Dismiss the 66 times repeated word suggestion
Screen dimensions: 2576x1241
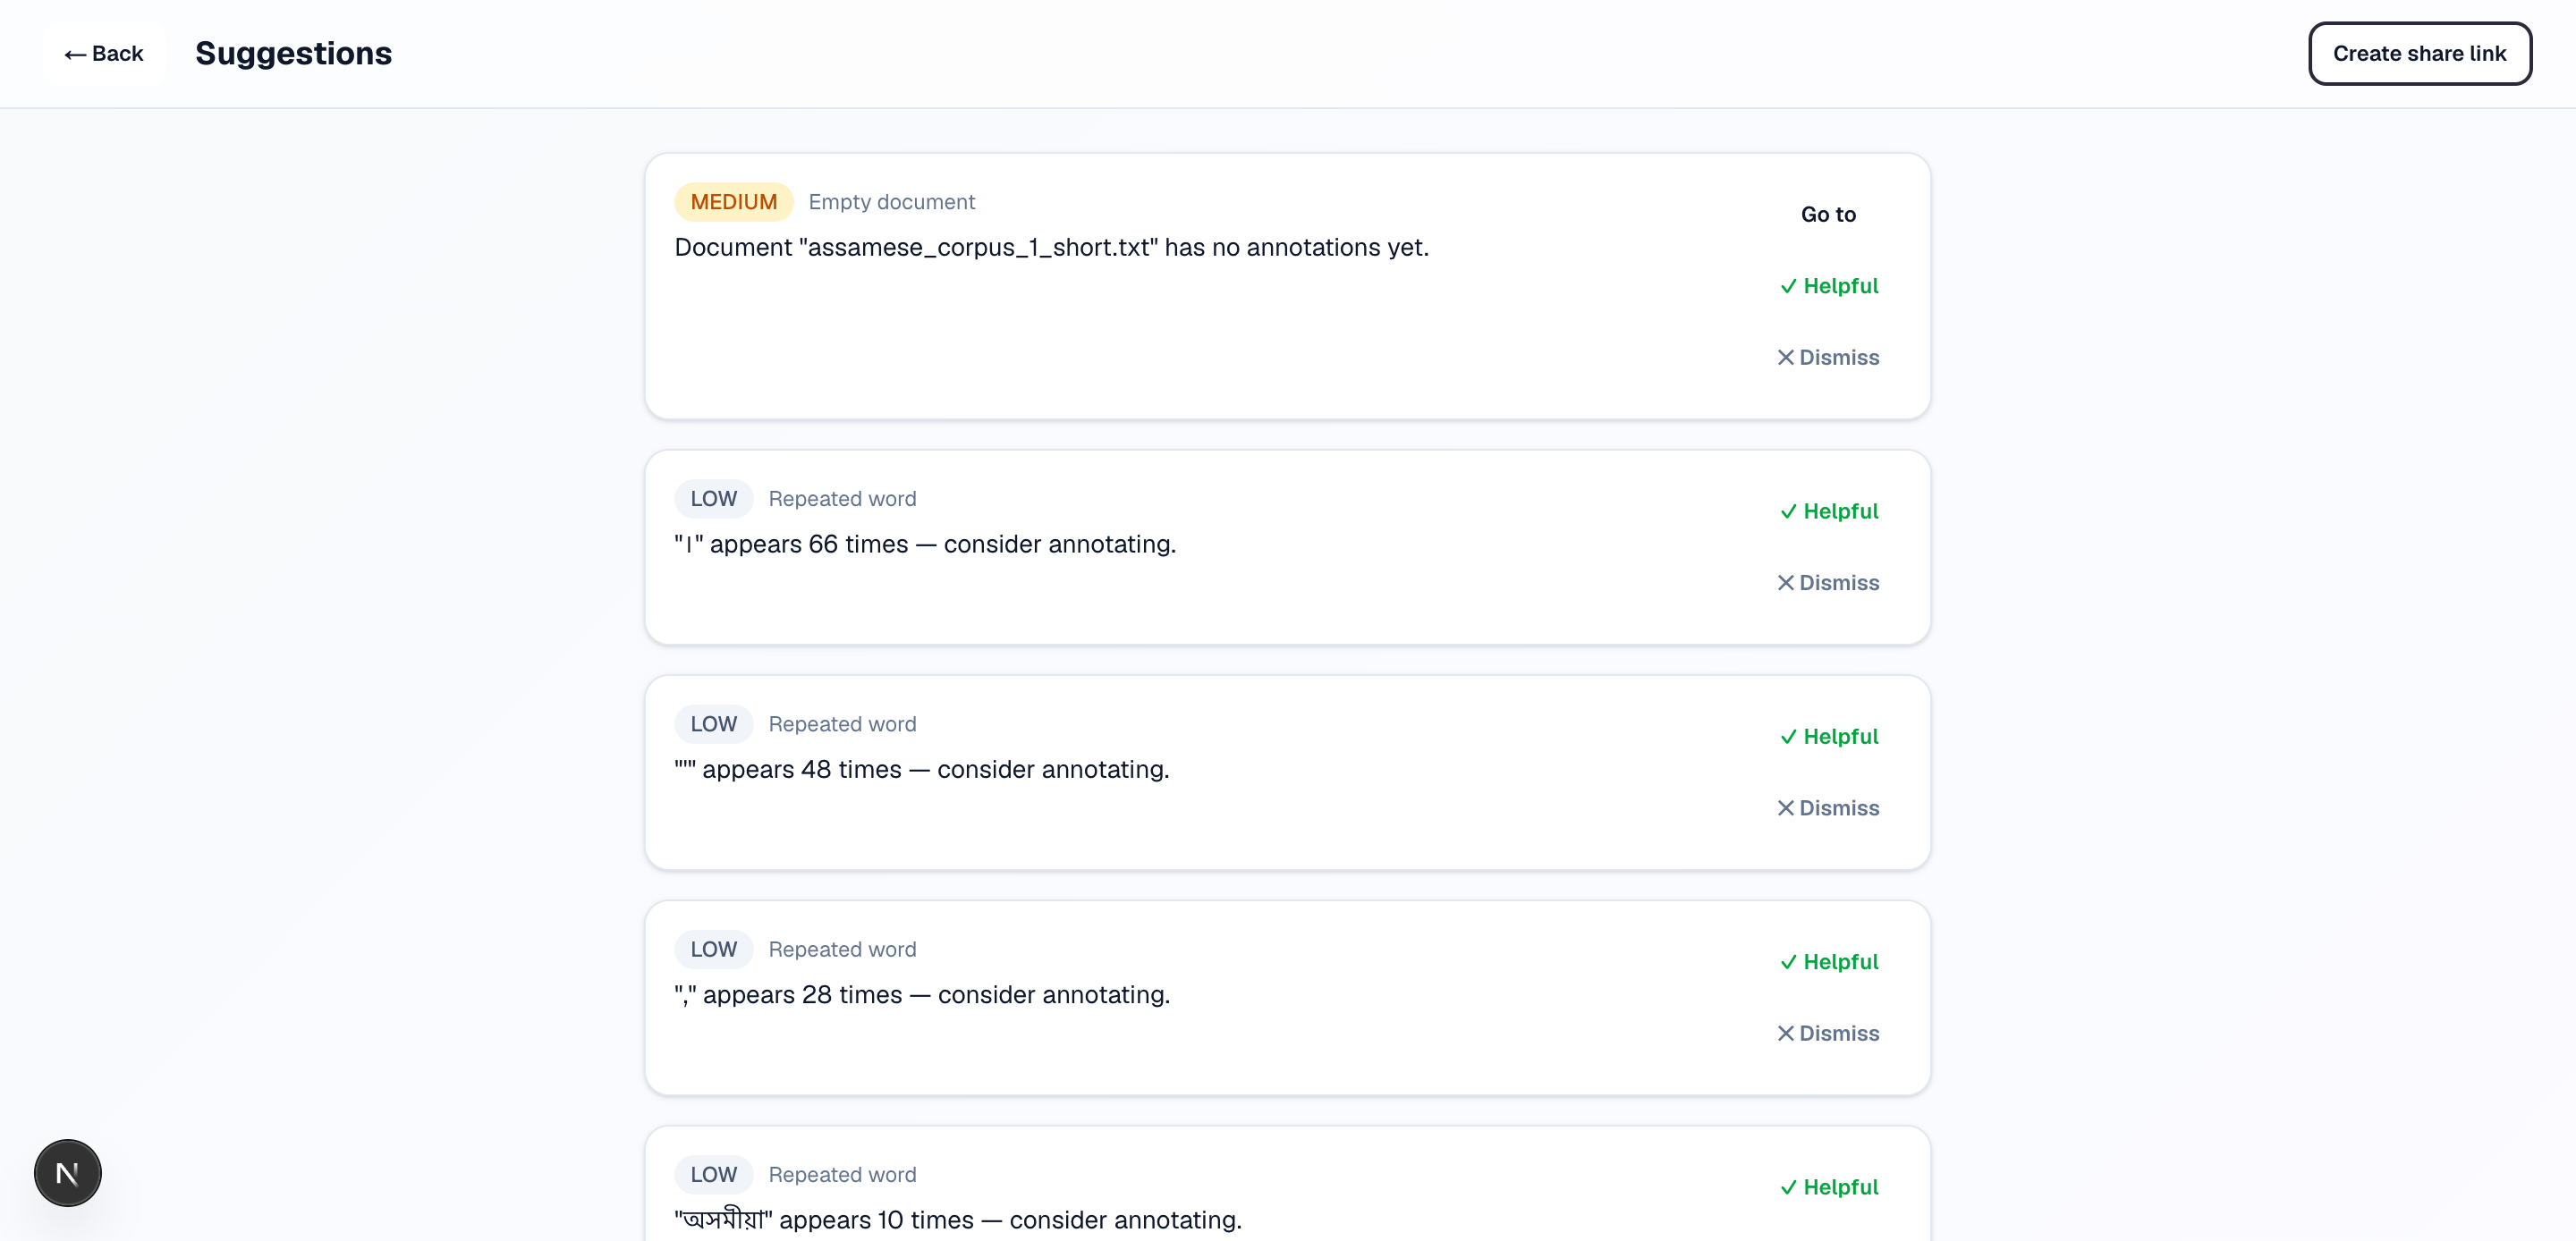(x=1828, y=582)
